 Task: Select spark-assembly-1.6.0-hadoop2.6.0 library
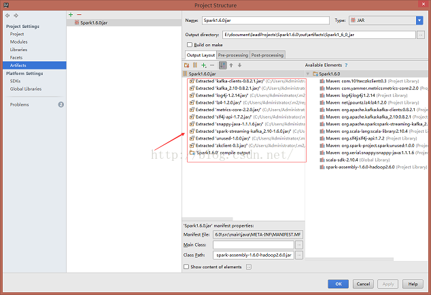[373, 167]
